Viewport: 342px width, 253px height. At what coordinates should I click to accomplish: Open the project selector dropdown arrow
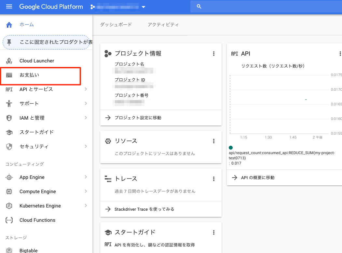tap(143, 7)
